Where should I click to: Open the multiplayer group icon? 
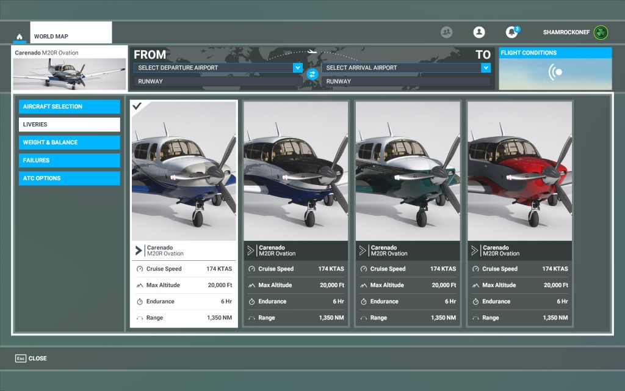[x=447, y=32]
